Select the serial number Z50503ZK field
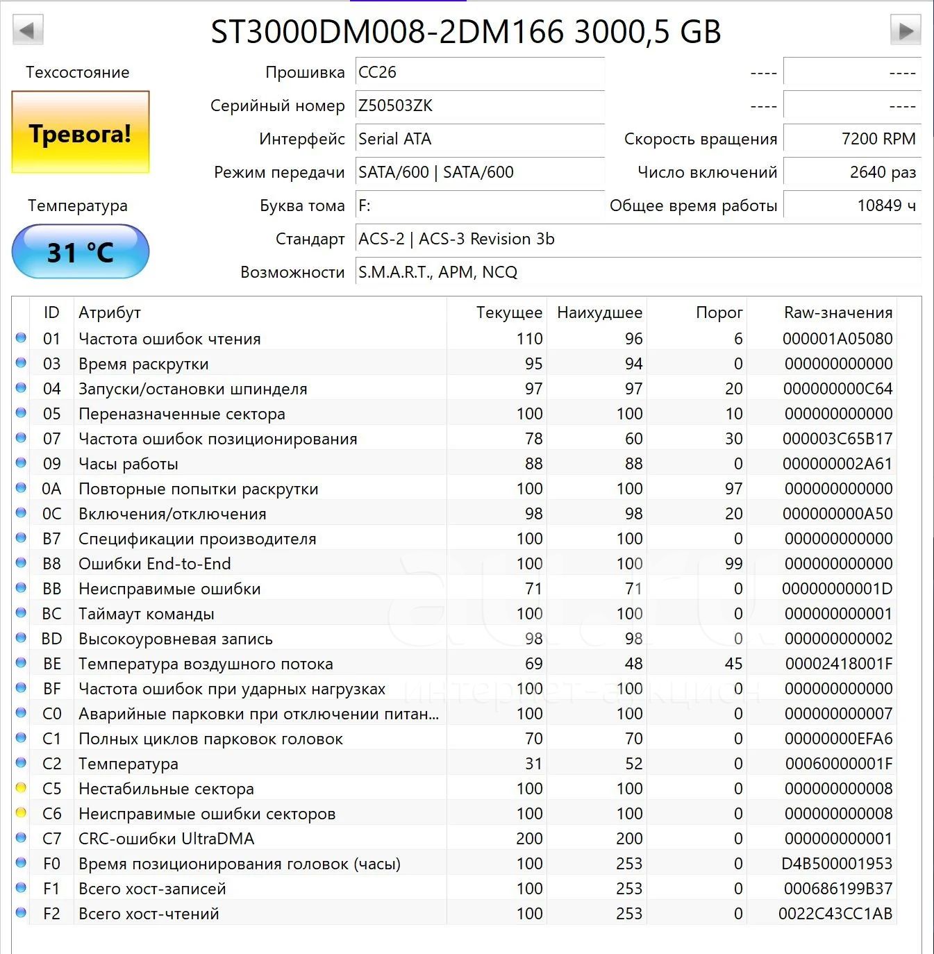 [x=480, y=106]
